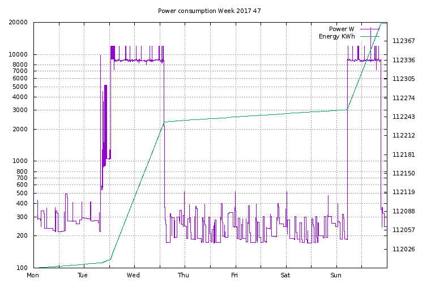Click the 400 left axis value
This screenshot has width=435, height=283.
pyautogui.click(x=22, y=203)
